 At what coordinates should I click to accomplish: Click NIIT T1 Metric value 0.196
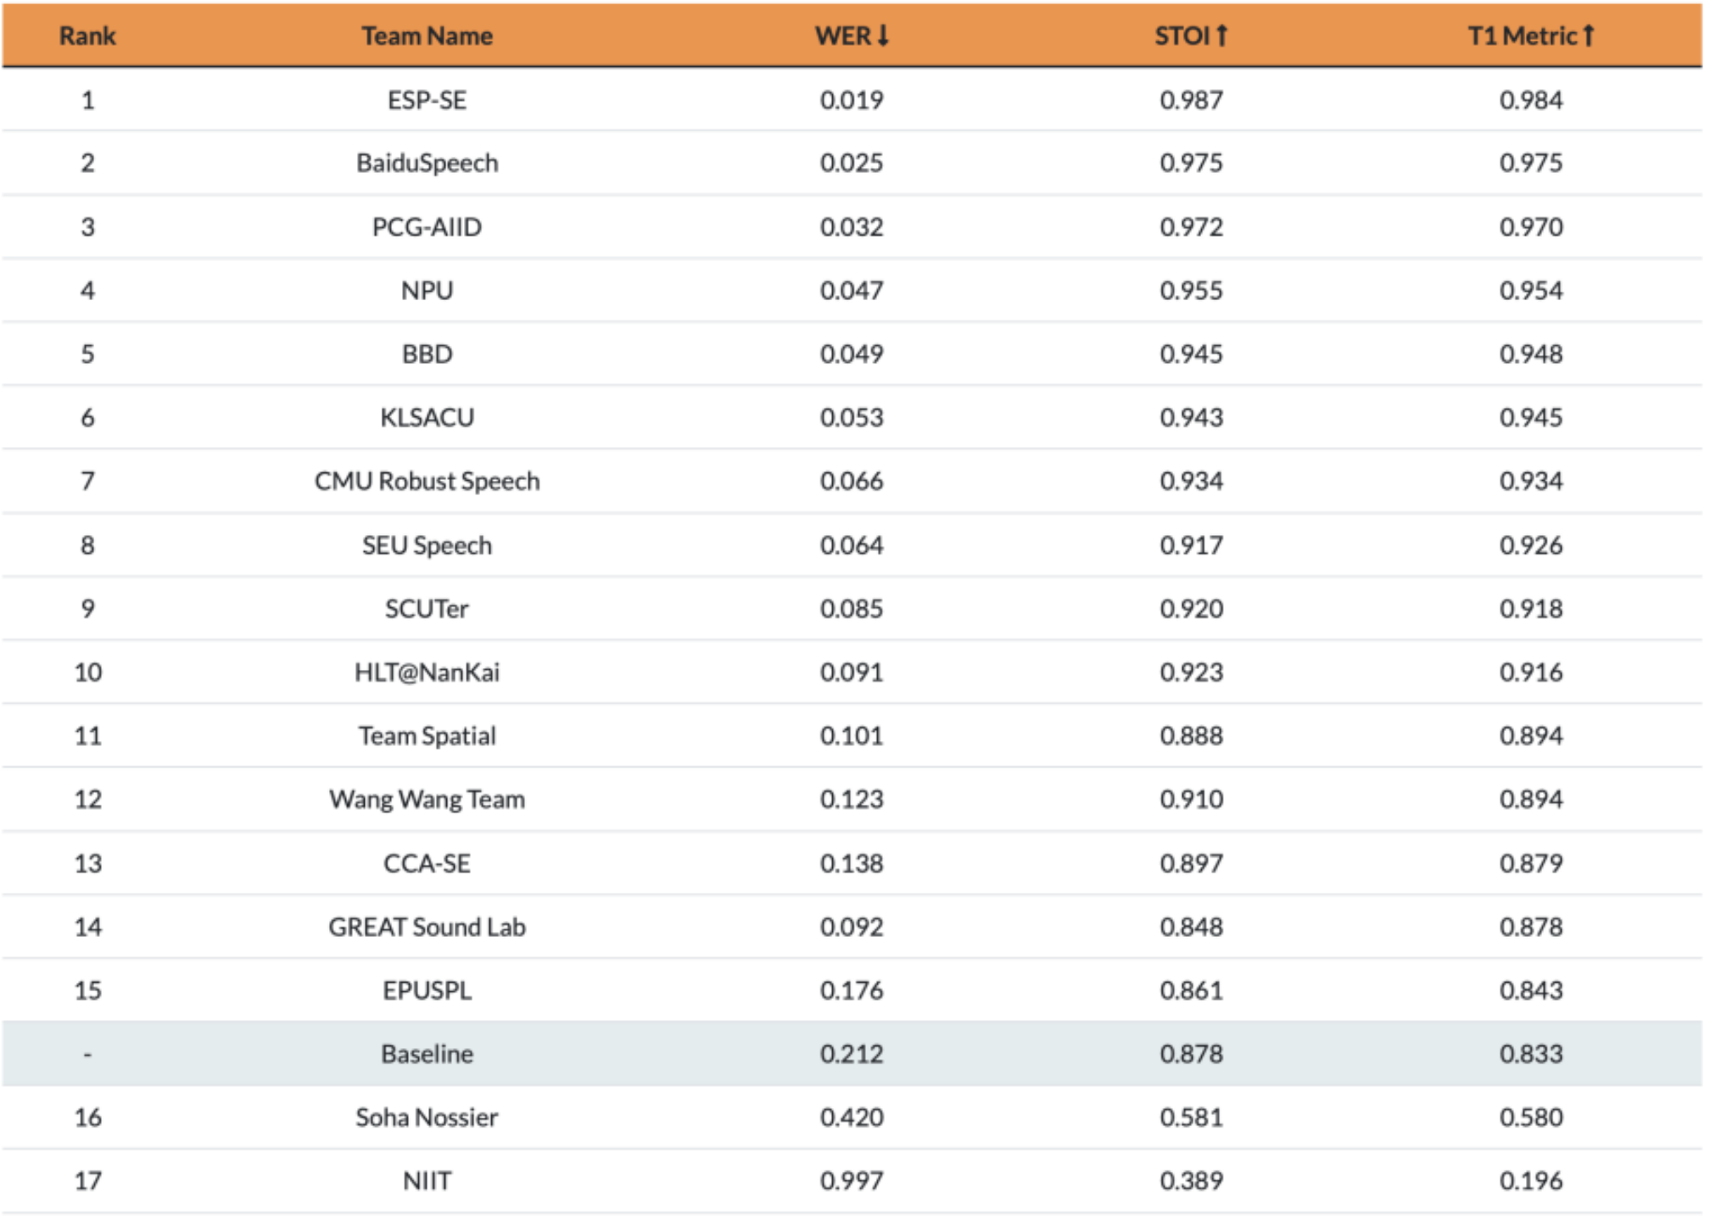pos(1531,1181)
